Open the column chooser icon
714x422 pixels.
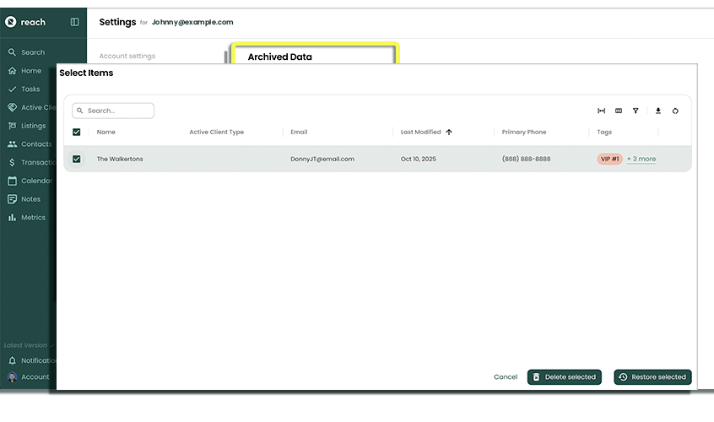[619, 111]
